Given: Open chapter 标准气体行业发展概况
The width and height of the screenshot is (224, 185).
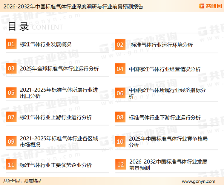Looking at the screenshot, I should [x=46, y=45].
